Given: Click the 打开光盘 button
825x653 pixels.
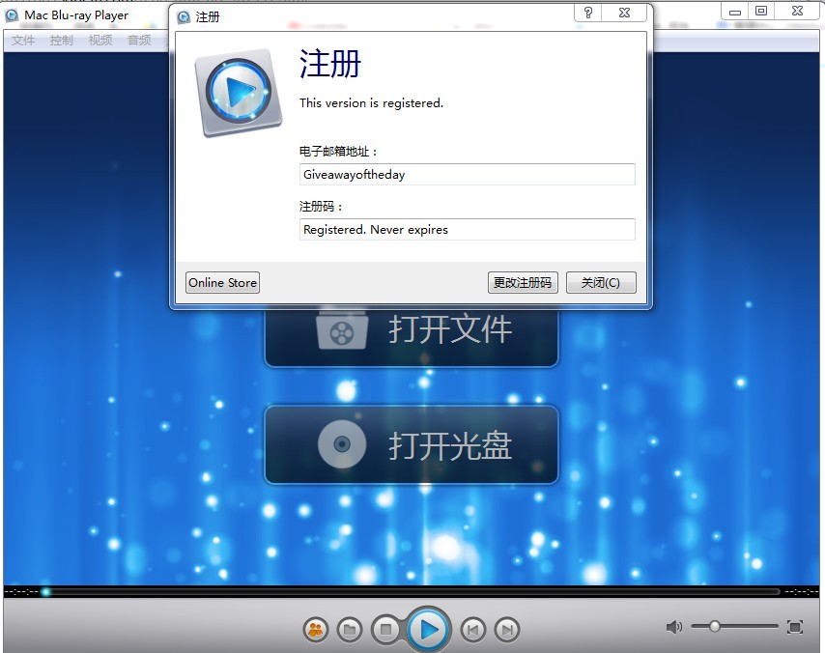Looking at the screenshot, I should 411,444.
